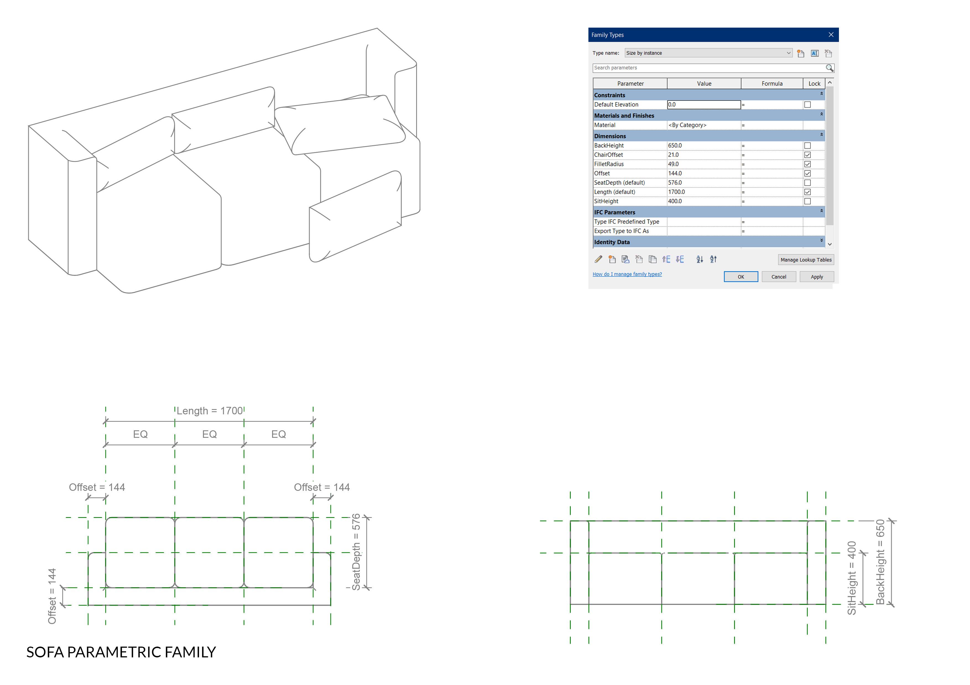
Task: Open the Type name dropdown
Action: 788,53
